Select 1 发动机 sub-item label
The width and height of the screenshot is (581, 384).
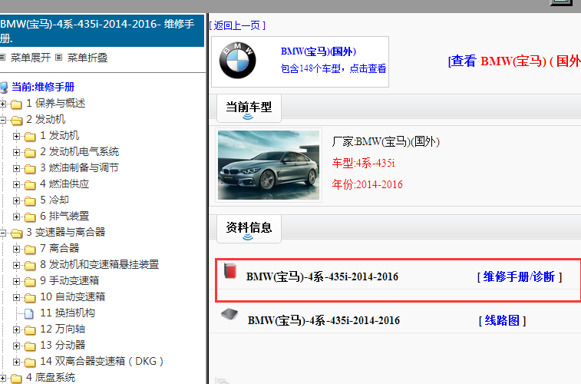click(x=59, y=135)
